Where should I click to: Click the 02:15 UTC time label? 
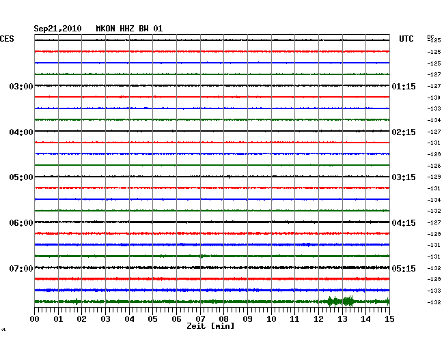click(404, 132)
